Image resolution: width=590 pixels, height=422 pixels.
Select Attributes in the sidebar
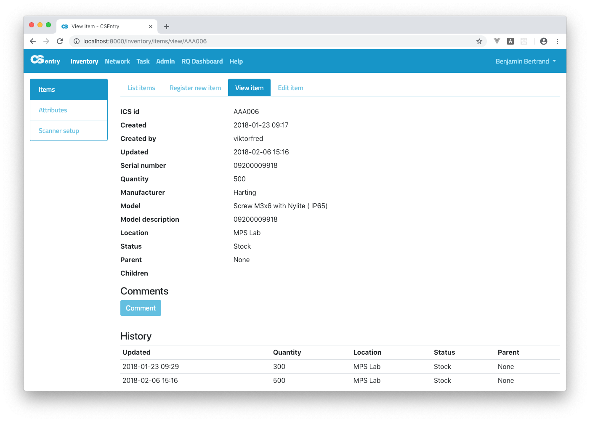click(53, 110)
